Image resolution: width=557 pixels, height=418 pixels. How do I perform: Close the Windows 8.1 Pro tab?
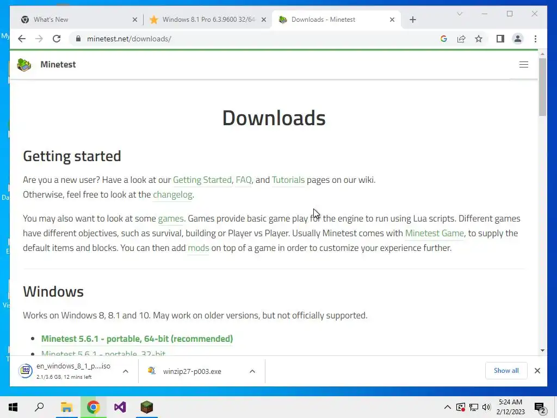pyautogui.click(x=264, y=20)
